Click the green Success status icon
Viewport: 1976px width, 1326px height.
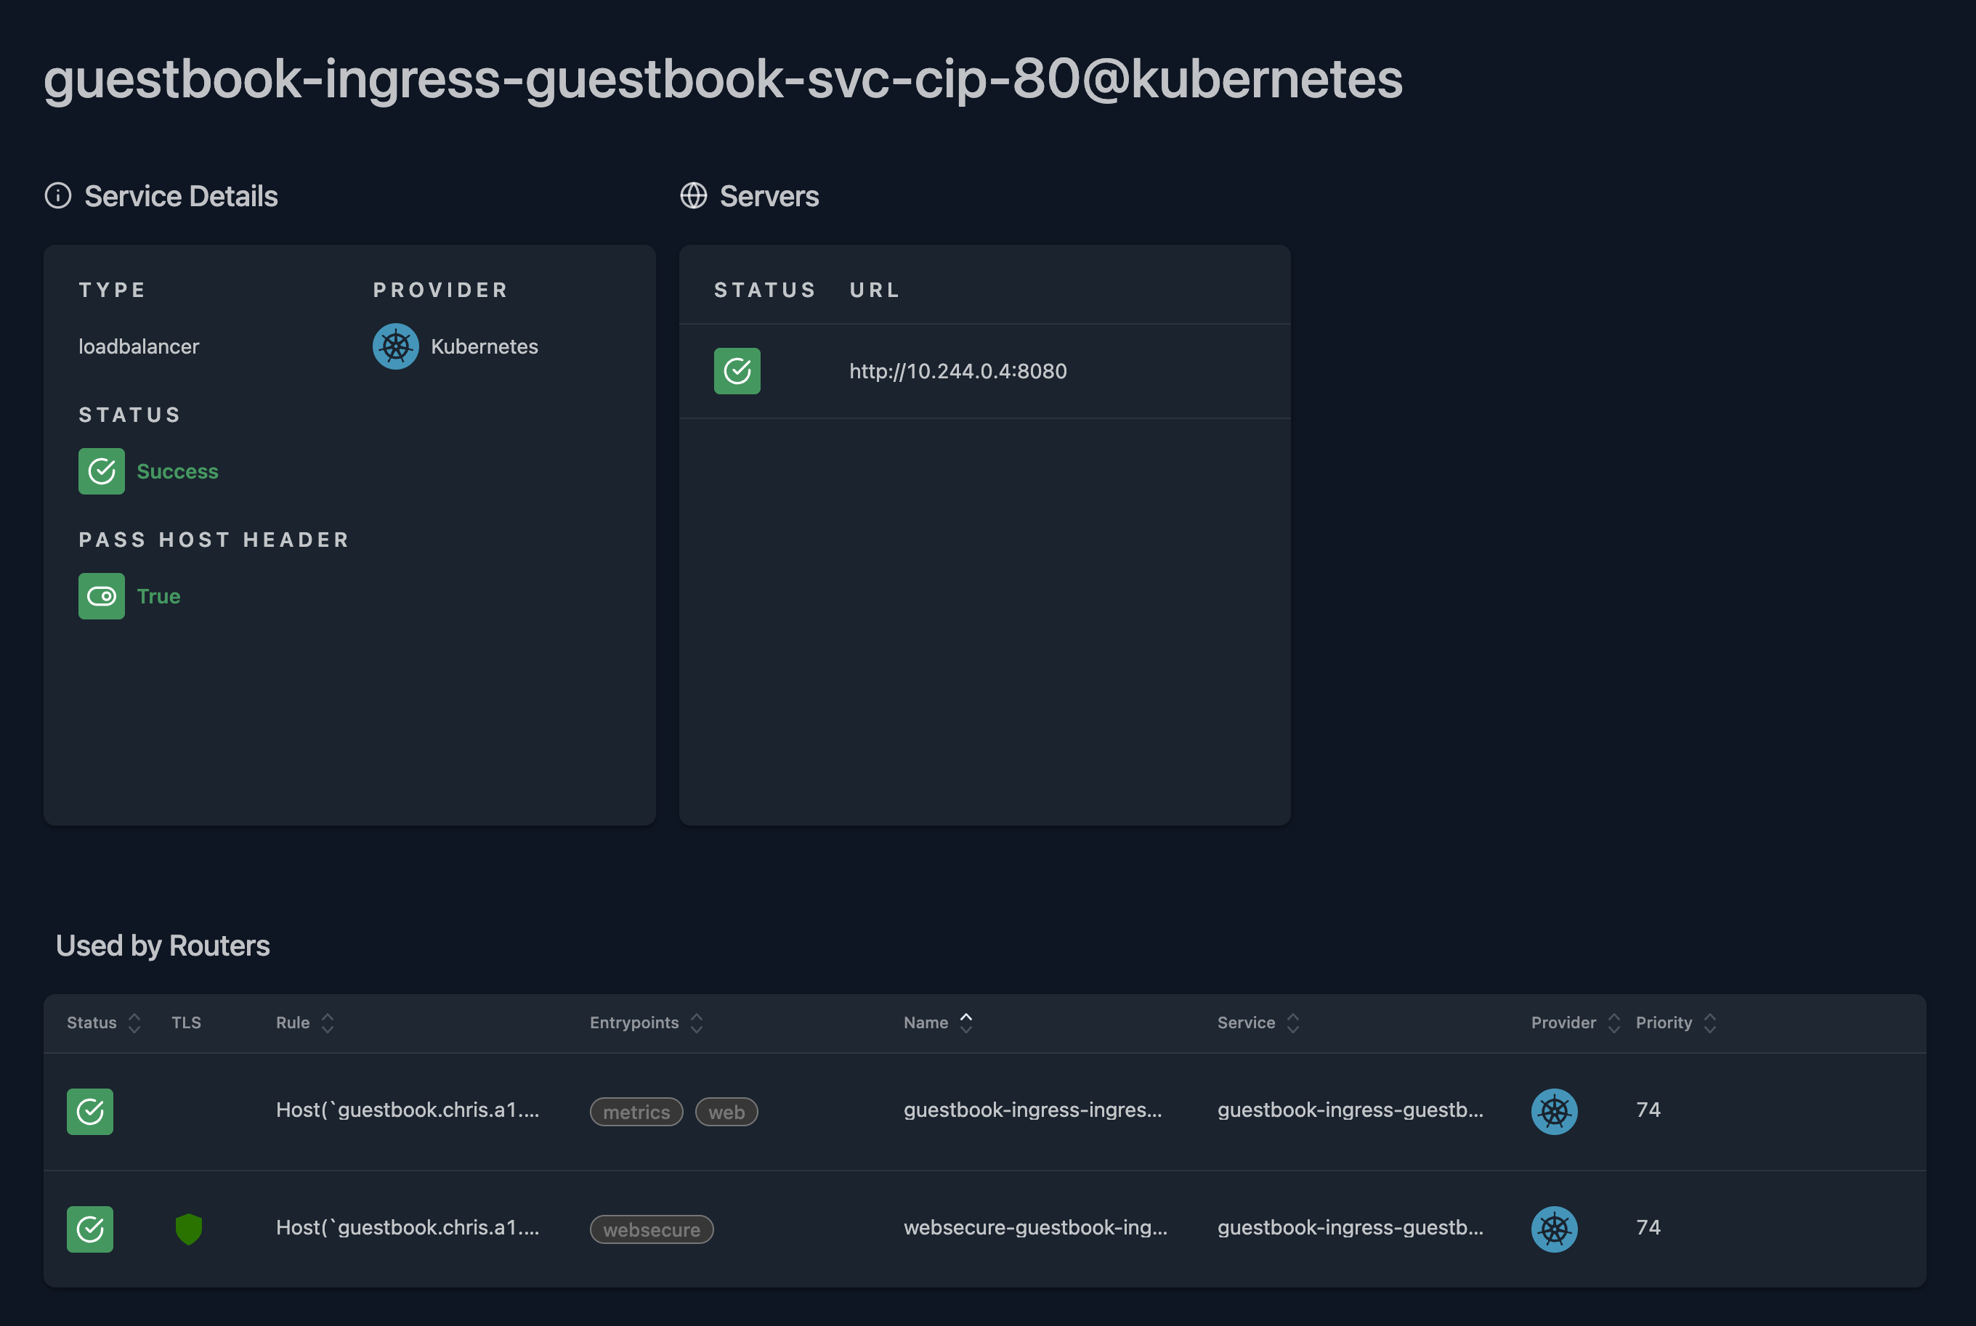(102, 471)
